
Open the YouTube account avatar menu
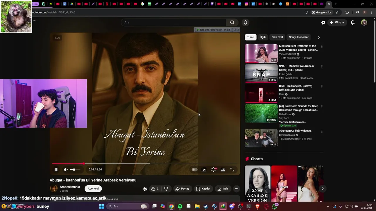pyautogui.click(x=364, y=23)
